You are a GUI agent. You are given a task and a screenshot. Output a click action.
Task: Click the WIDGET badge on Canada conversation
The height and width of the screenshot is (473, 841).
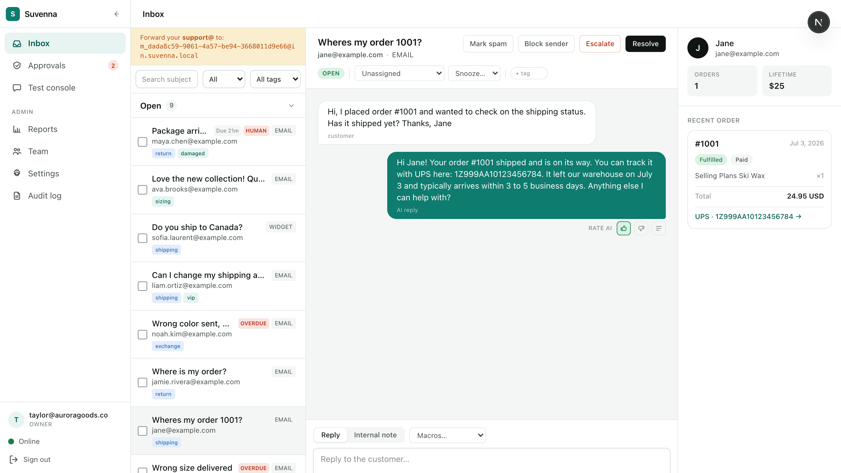click(x=280, y=227)
